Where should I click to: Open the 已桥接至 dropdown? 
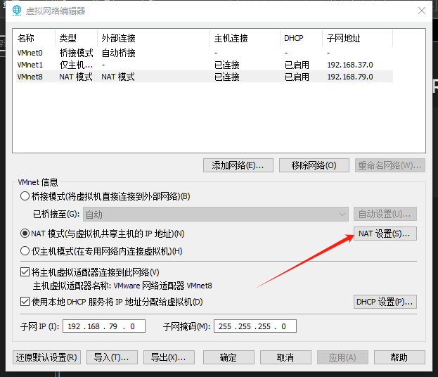216,215
